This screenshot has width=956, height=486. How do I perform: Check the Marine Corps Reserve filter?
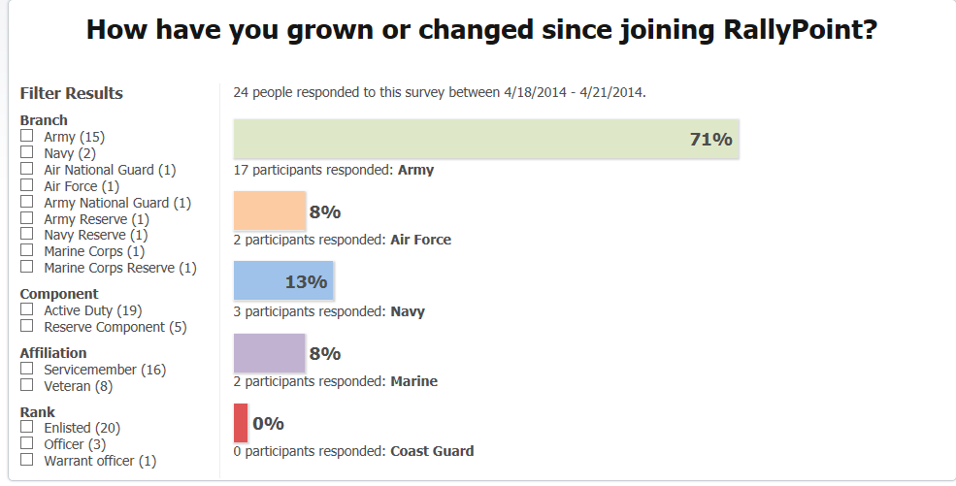pos(27,267)
